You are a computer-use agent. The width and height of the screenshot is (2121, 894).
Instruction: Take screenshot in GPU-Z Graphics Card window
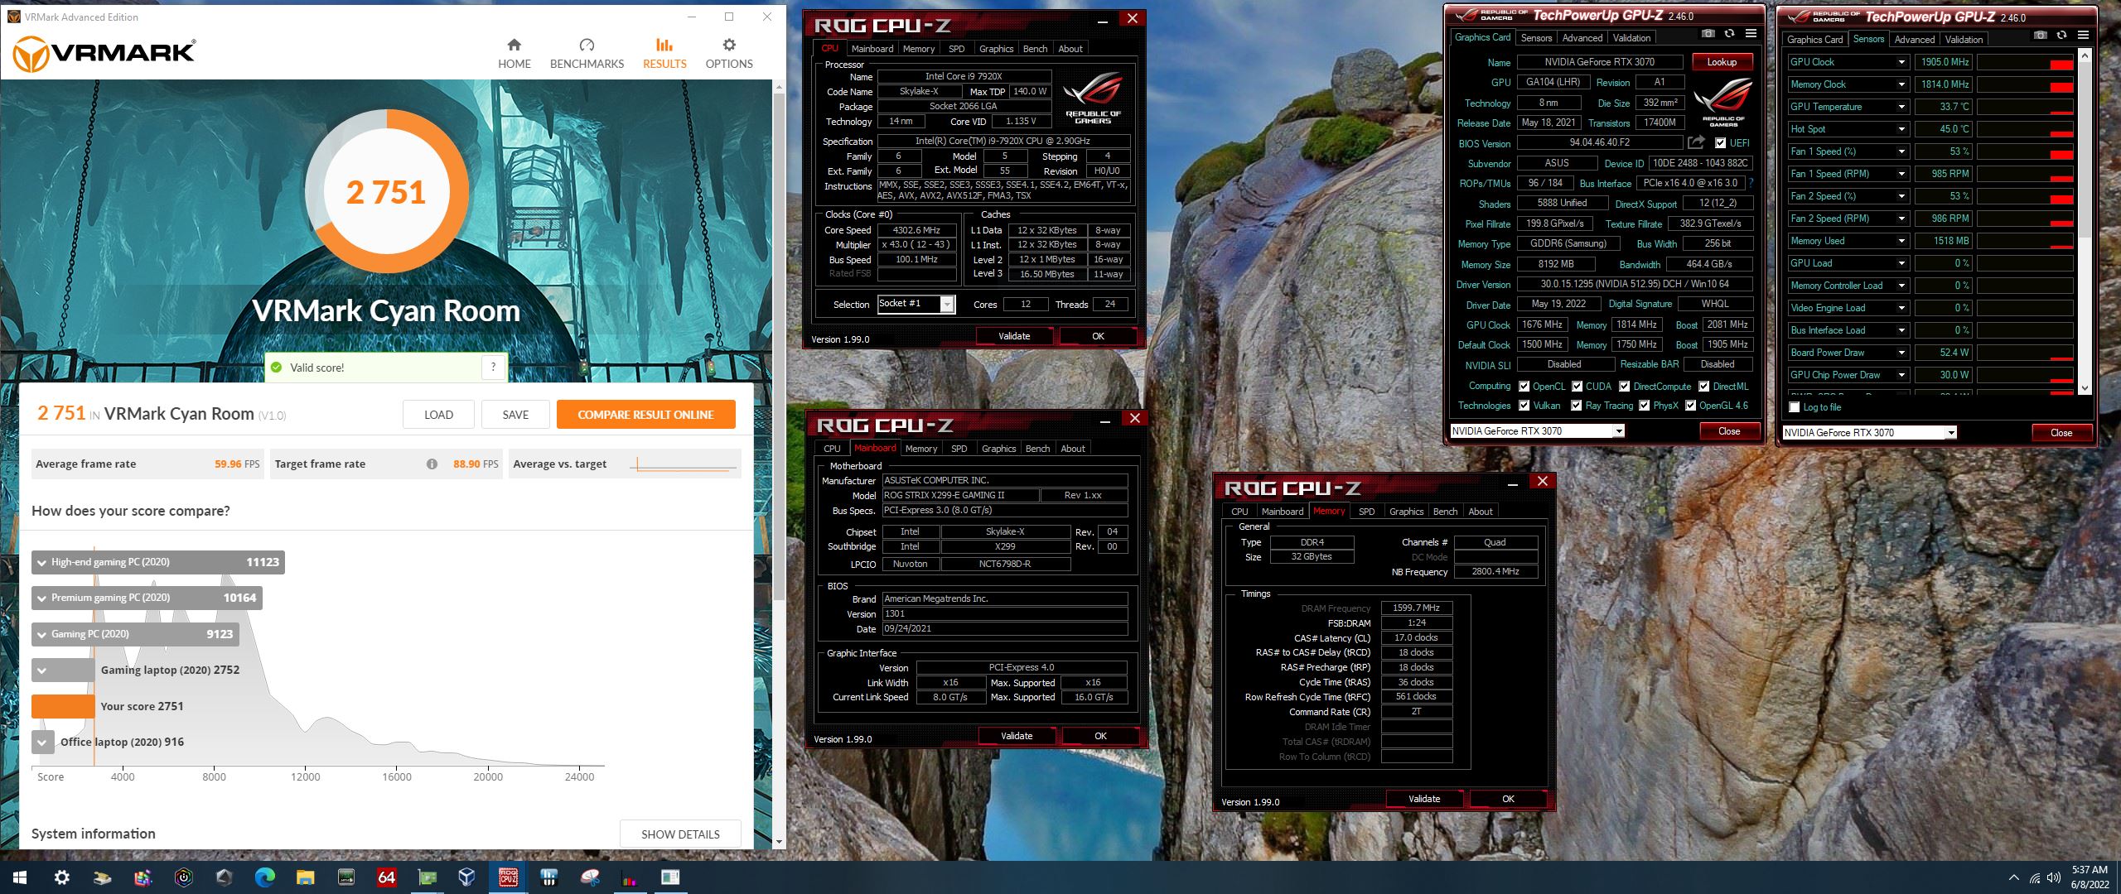click(x=1708, y=34)
